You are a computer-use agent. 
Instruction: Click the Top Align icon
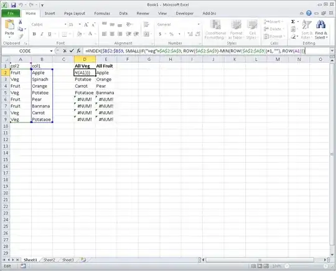pos(105,24)
